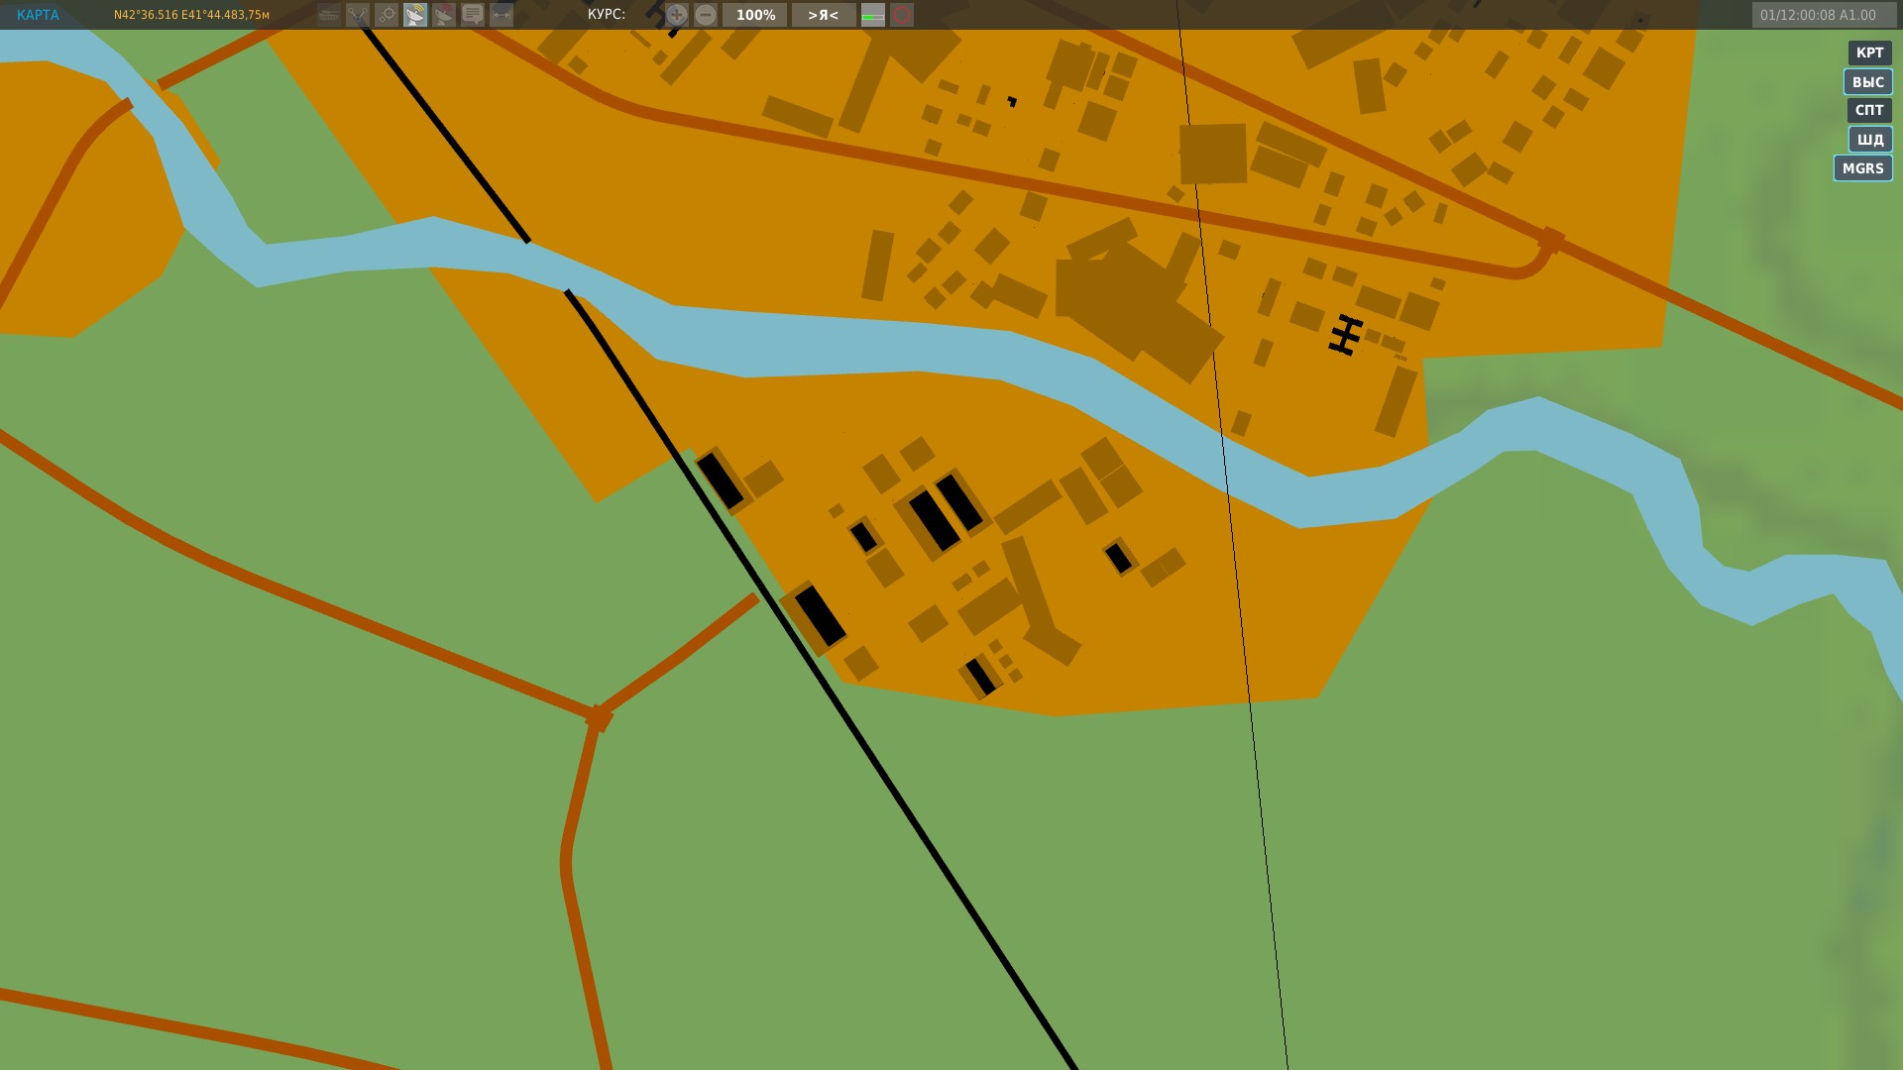The image size is (1903, 1070).
Task: Click the red circle record icon
Action: coord(902,15)
